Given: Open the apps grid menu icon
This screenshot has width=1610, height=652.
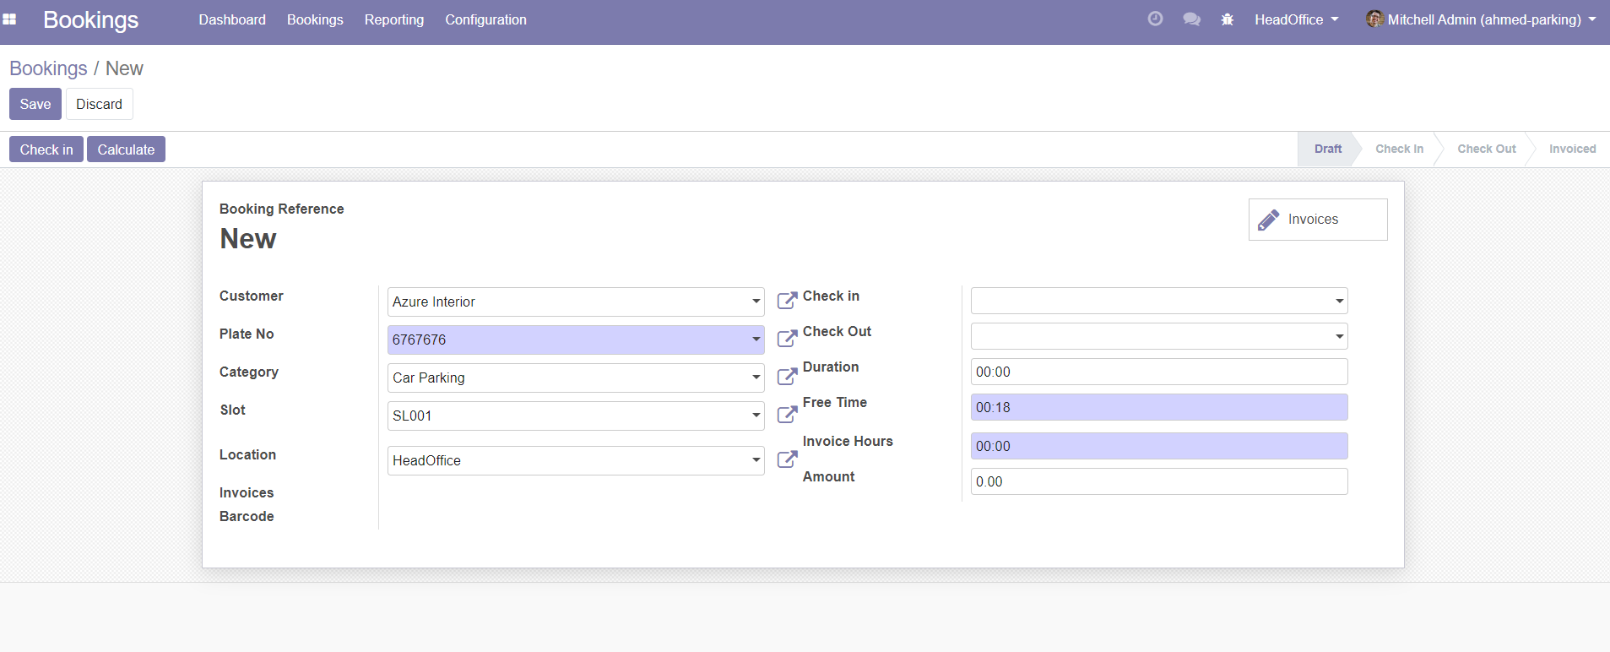Looking at the screenshot, I should 9,19.
